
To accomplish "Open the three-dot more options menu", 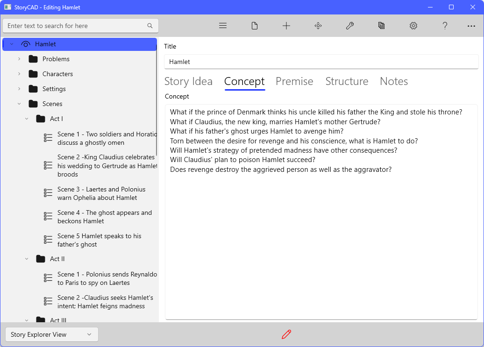I will tap(471, 26).
